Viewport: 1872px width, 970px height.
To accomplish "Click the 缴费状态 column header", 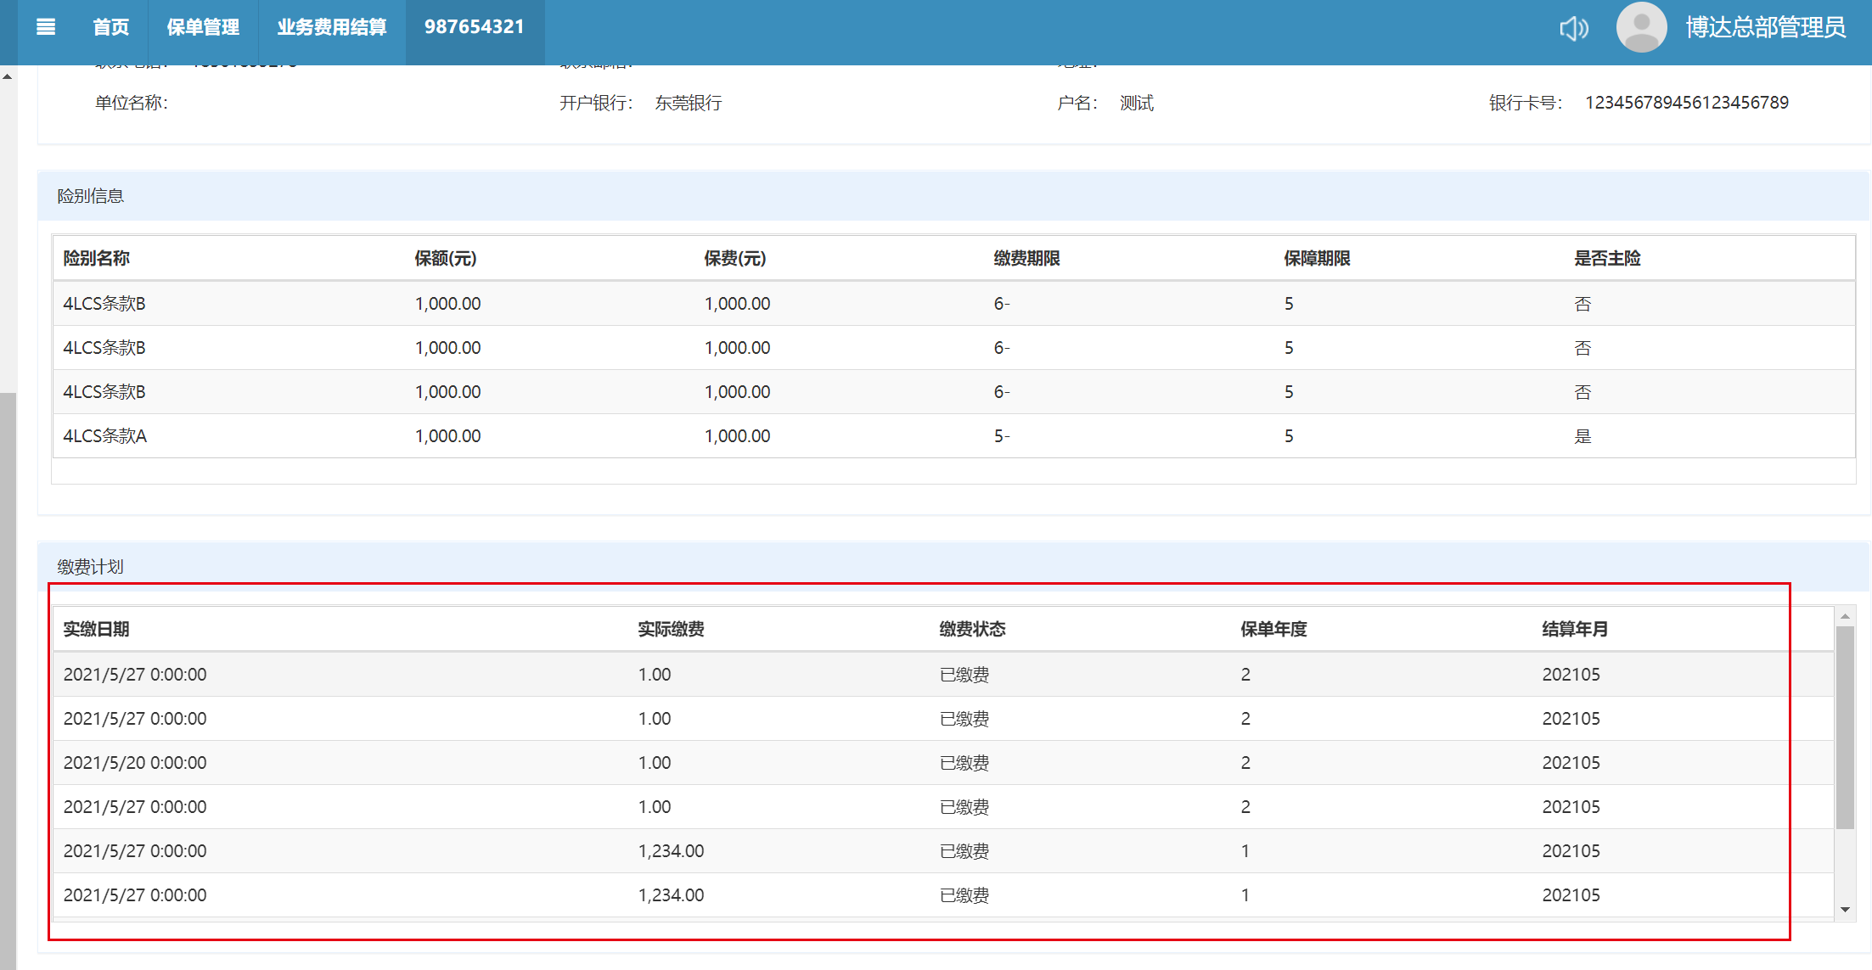I will [x=972, y=629].
